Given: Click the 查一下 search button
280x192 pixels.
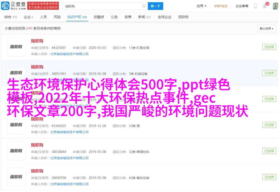Looking at the screenshot, I should tap(155, 6).
